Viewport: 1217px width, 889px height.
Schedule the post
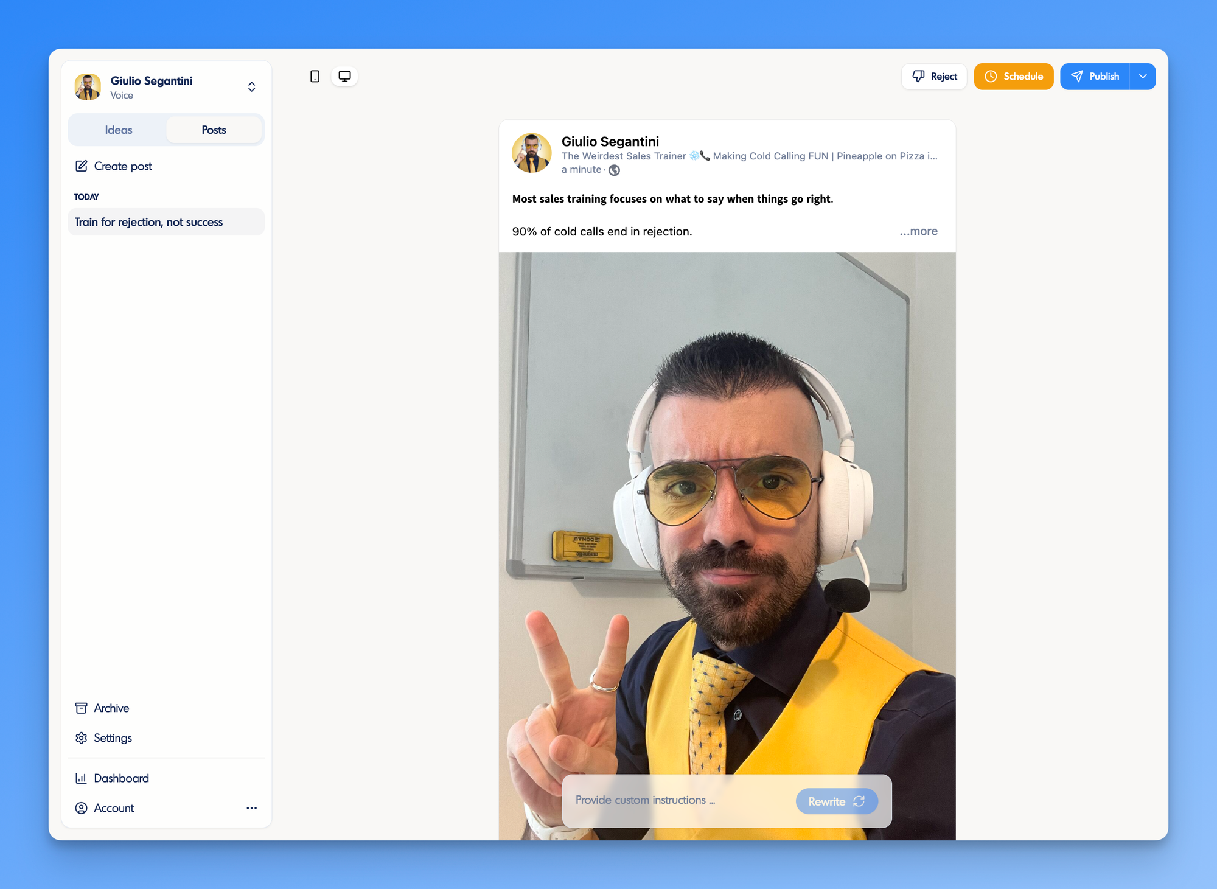click(x=1014, y=76)
